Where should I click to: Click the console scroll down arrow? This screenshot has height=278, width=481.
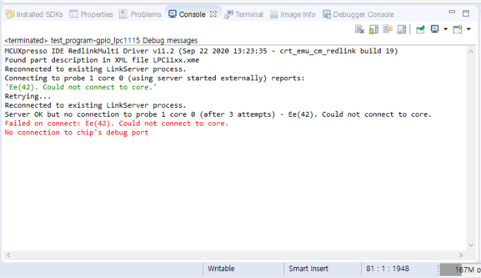click(471, 245)
